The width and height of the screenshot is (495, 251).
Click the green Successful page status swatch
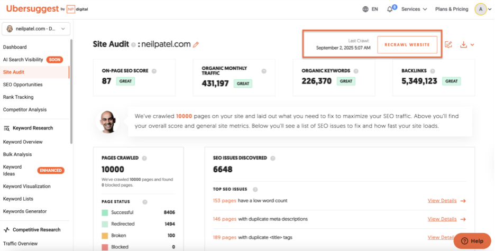point(105,212)
